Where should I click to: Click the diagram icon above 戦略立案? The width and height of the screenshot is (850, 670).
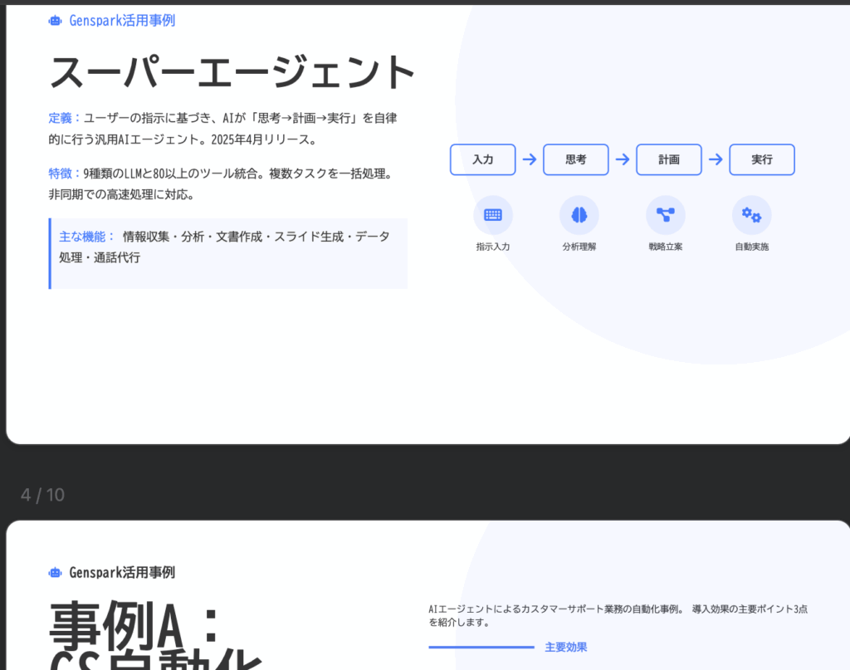click(666, 215)
